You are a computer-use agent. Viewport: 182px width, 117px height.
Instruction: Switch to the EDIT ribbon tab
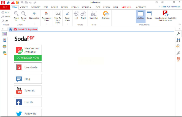pos(46,7)
